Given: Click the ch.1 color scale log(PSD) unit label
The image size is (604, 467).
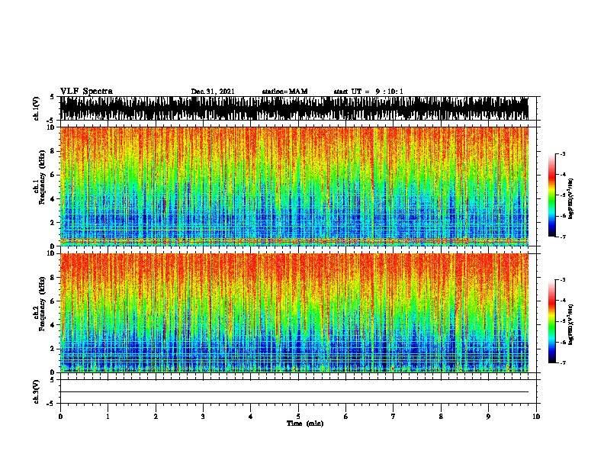Looking at the screenshot, I should (x=571, y=198).
